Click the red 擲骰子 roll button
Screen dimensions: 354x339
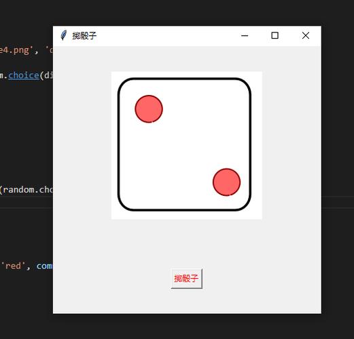[186, 279]
